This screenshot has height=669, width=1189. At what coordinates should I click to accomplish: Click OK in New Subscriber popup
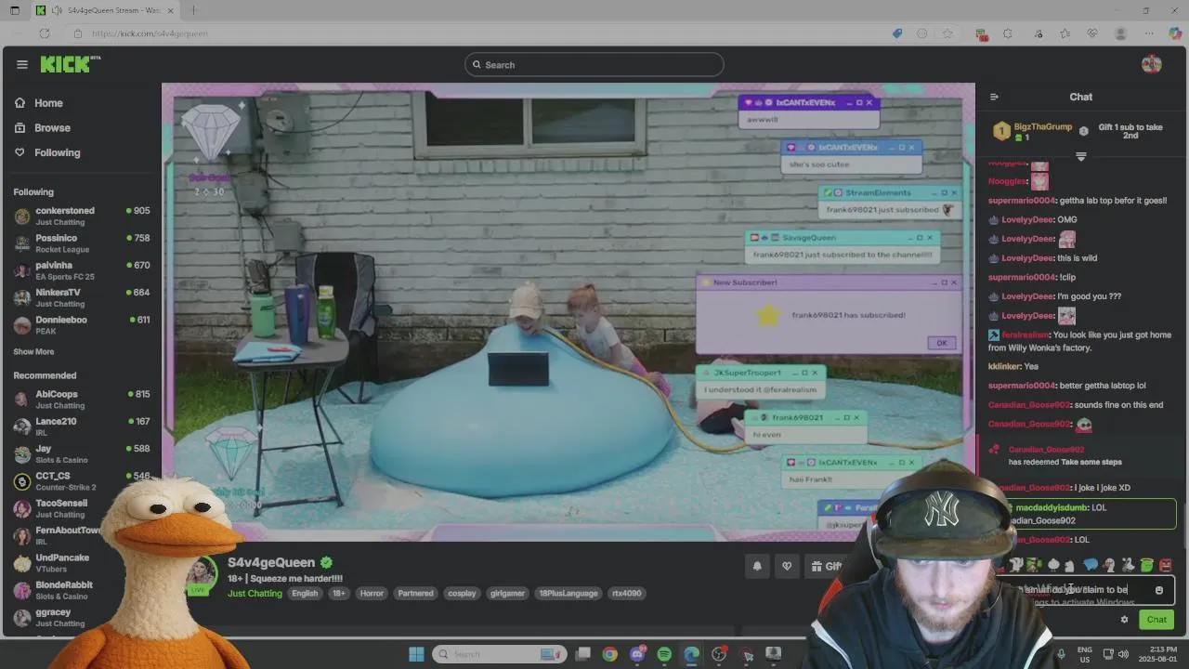941,343
